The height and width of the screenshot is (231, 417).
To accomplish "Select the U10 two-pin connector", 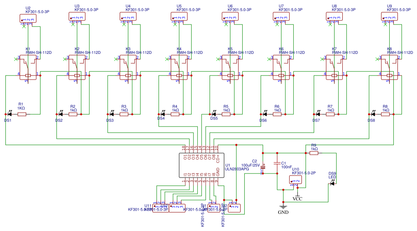I will pyautogui.click(x=295, y=180).
